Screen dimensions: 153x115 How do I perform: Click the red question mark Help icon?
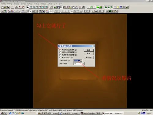tap(20, 7)
